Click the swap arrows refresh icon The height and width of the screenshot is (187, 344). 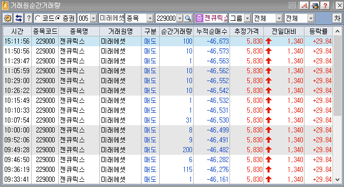click(19, 18)
